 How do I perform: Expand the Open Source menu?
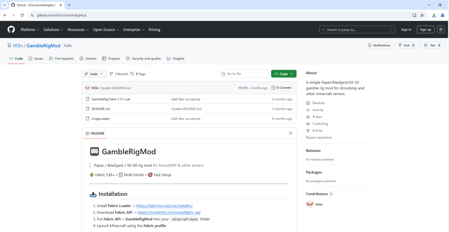[106, 29]
